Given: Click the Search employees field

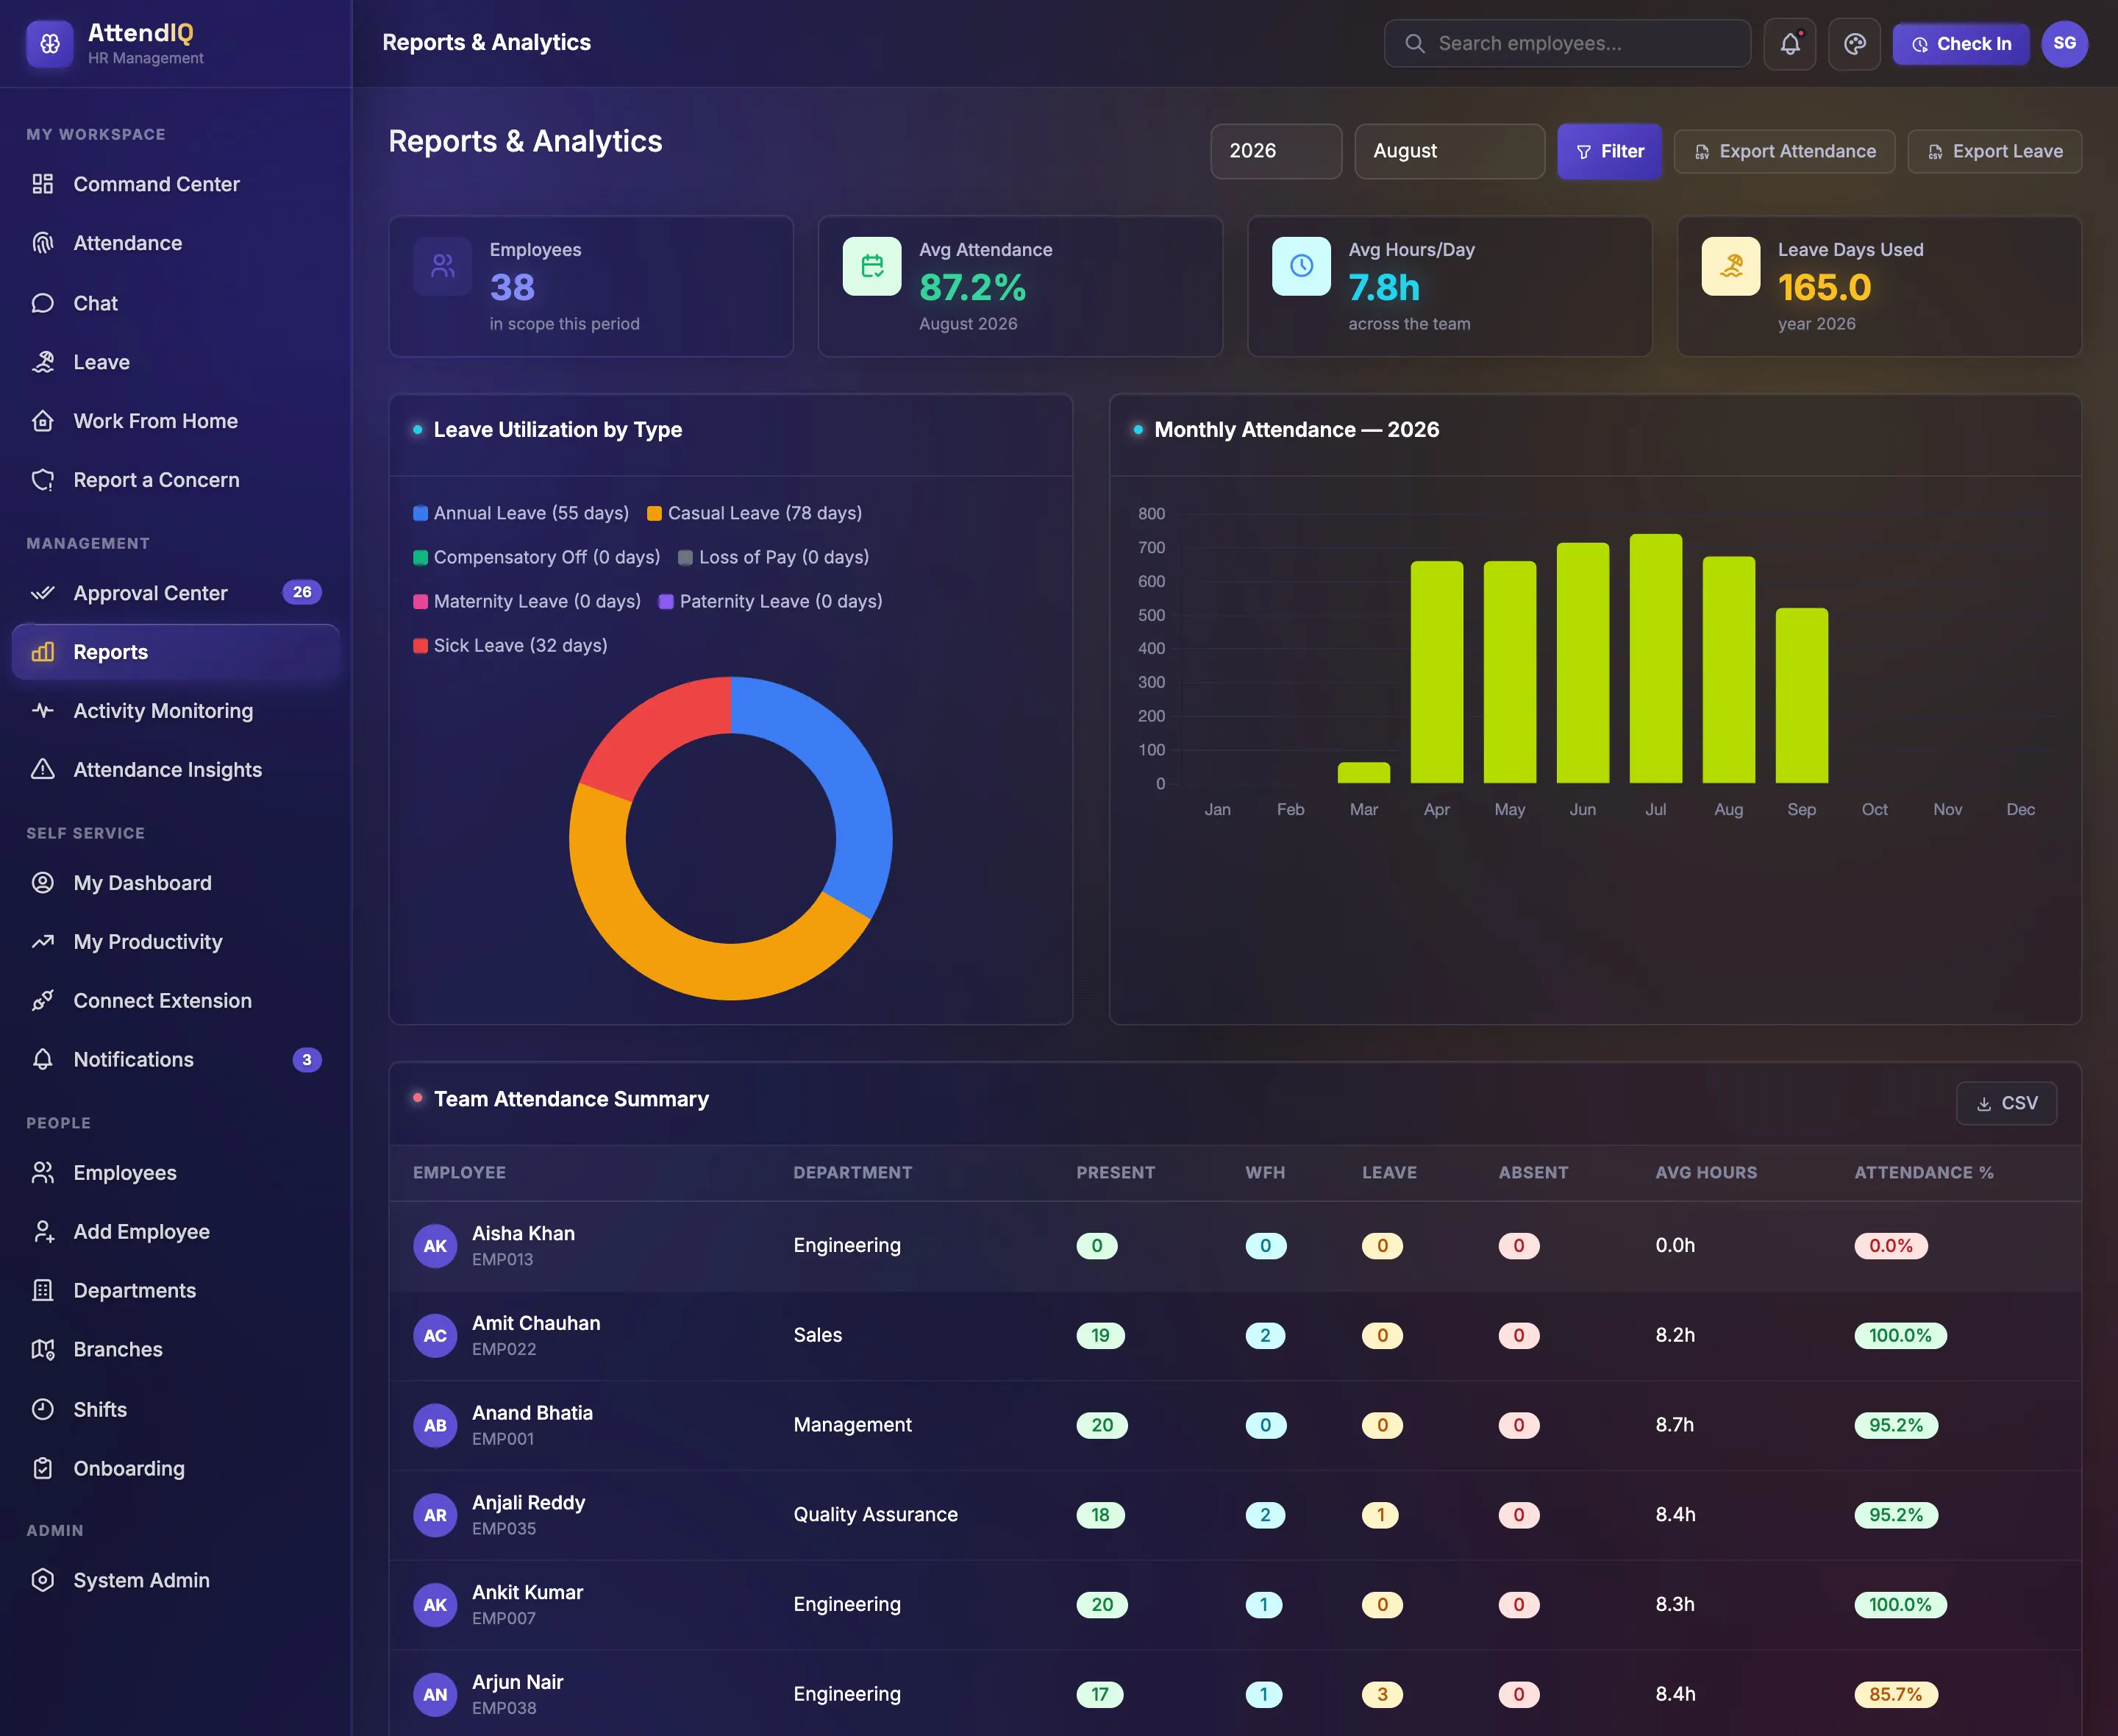Looking at the screenshot, I should pyautogui.click(x=1567, y=44).
